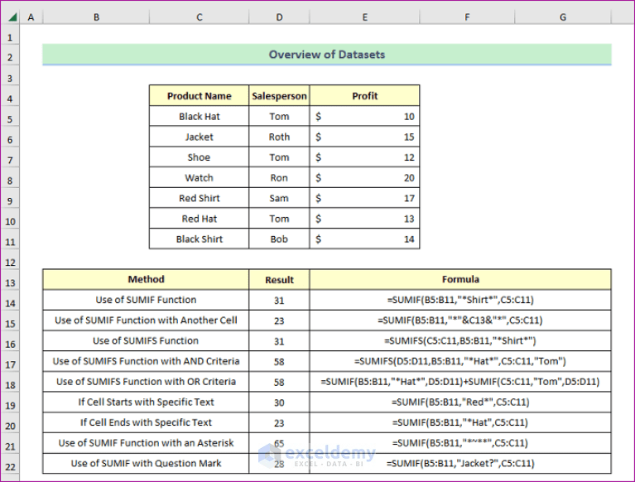This screenshot has height=482, width=635.
Task: Click formula =SUMIF(B5:B11,"*Shirt*",C5:C11)
Action: pyautogui.click(x=460, y=300)
